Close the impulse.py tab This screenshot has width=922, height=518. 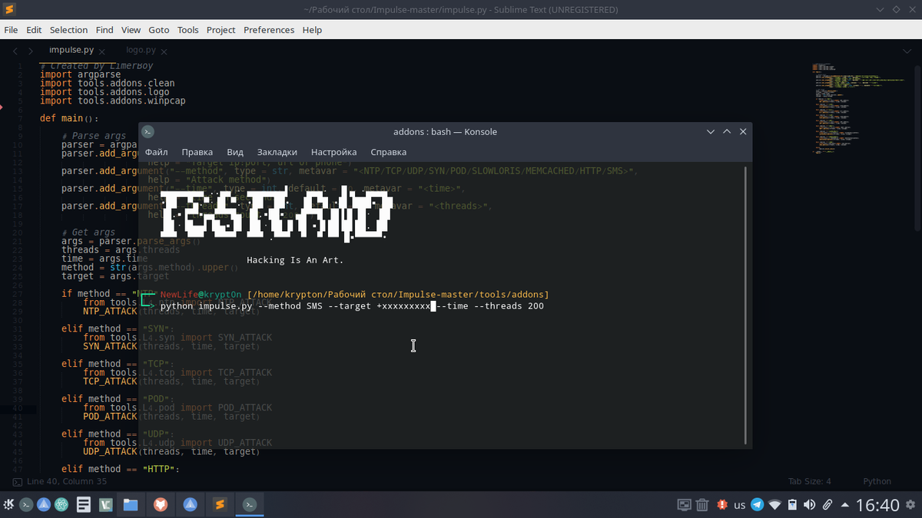102,52
